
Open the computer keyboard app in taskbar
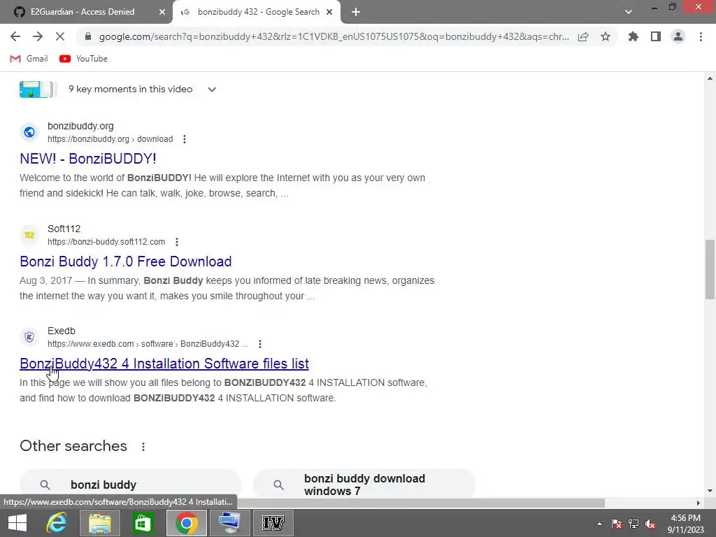point(229,523)
